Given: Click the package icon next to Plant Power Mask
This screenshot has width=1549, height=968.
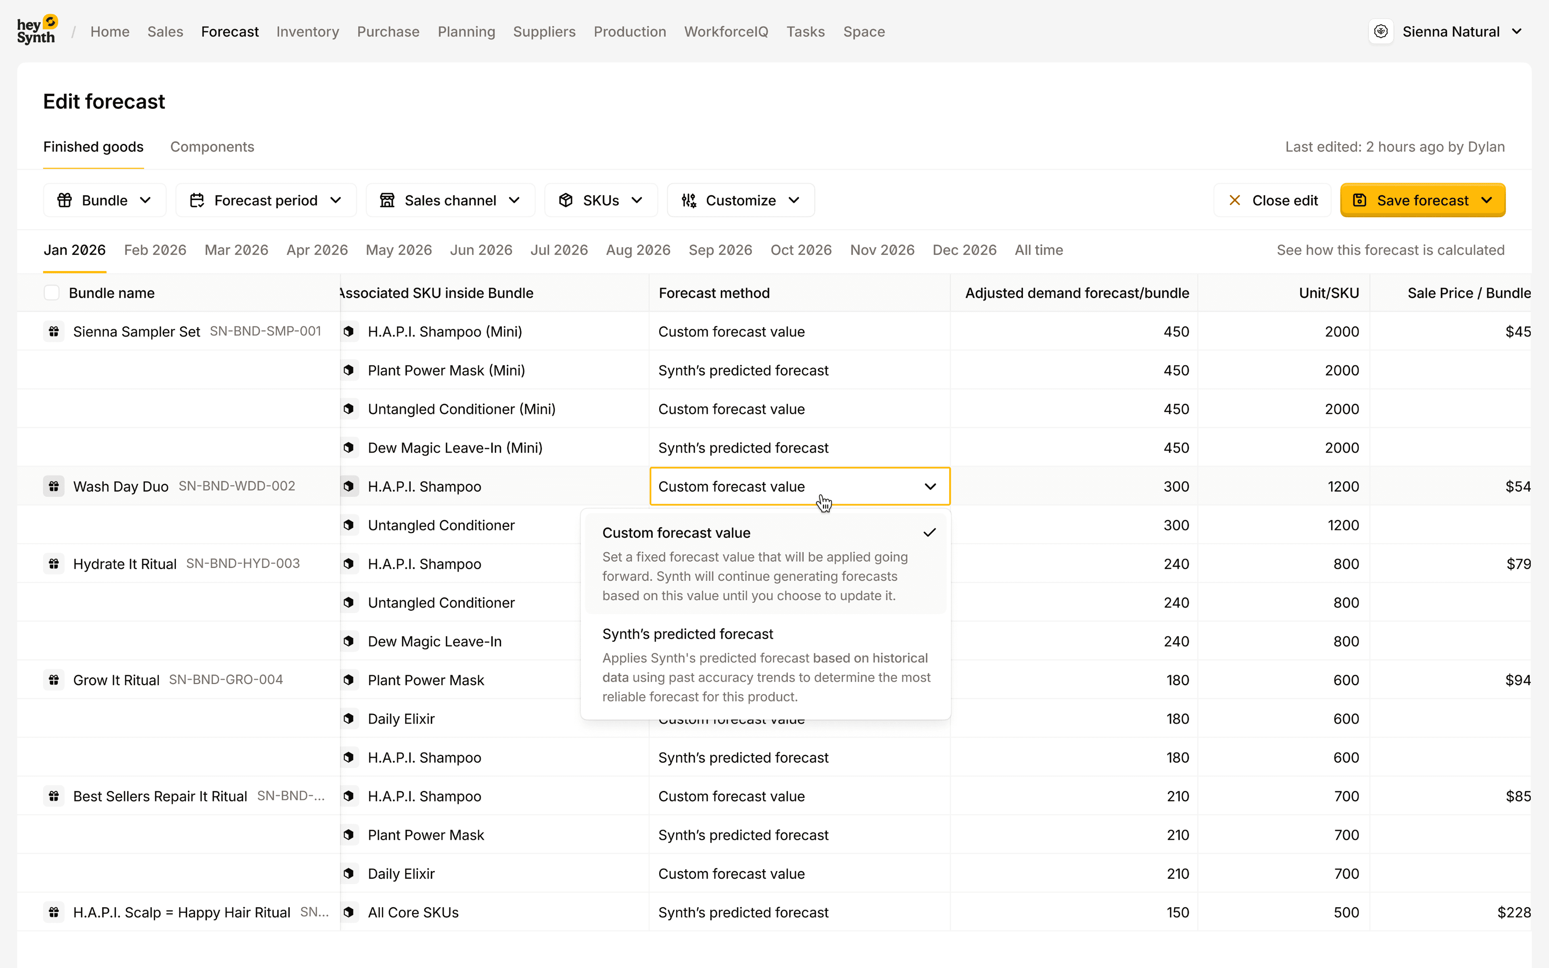Looking at the screenshot, I should tap(349, 680).
